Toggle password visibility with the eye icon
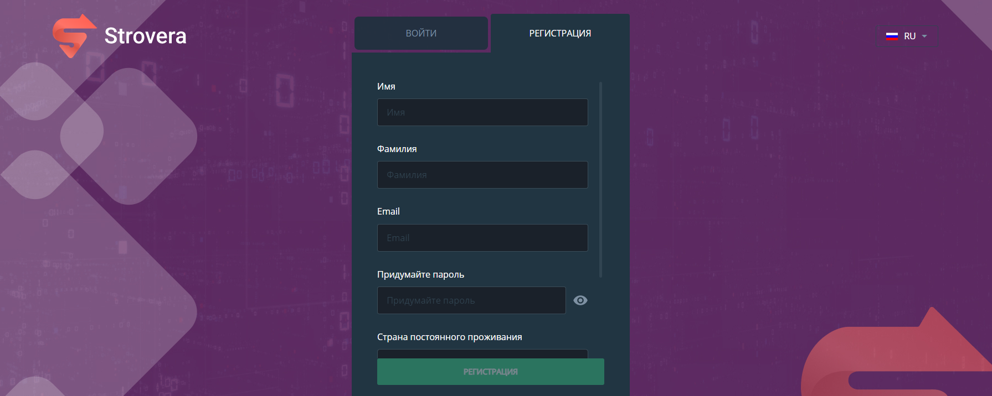 point(580,300)
